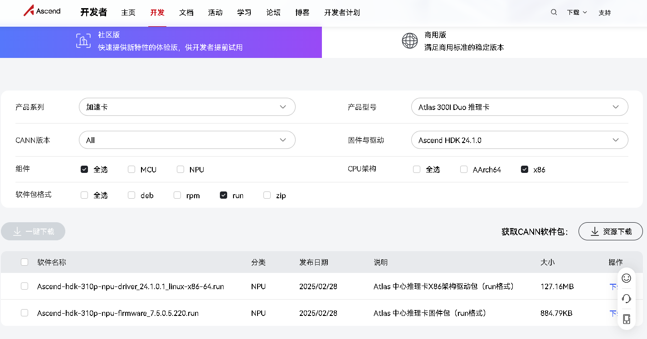This screenshot has width=647, height=339.
Task: Switch to the 社区版 tab
Action: tap(161, 42)
